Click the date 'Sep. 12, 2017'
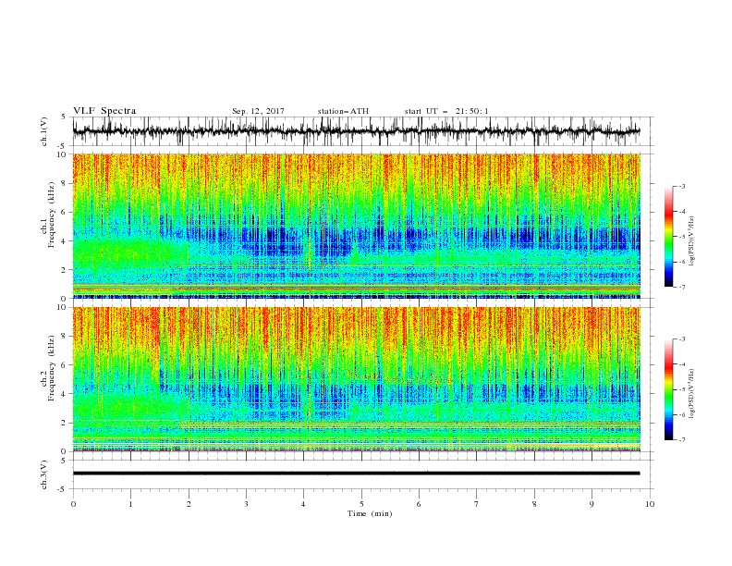This screenshot has width=732, height=566. [x=258, y=111]
